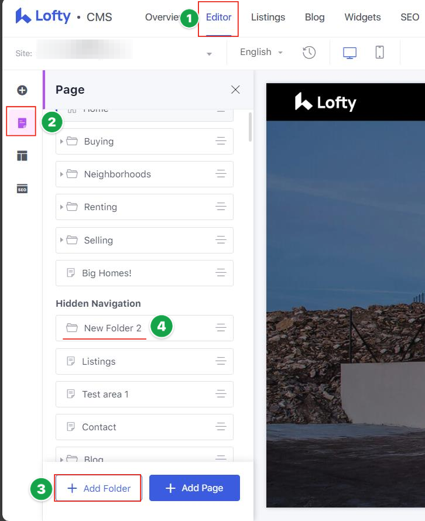
Task: Click the Add Folder button
Action: [98, 488]
